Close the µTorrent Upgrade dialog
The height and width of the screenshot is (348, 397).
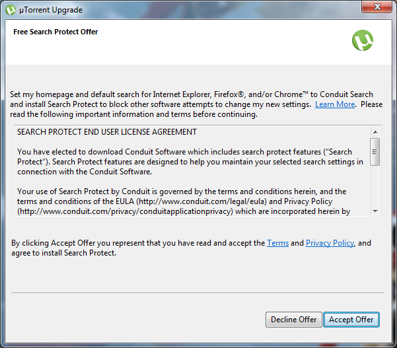(377, 7)
